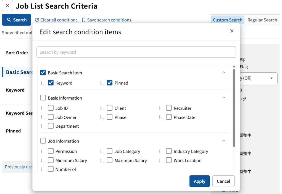Collapse the Basic Information section
The height and width of the screenshot is (194, 282).
224,98
